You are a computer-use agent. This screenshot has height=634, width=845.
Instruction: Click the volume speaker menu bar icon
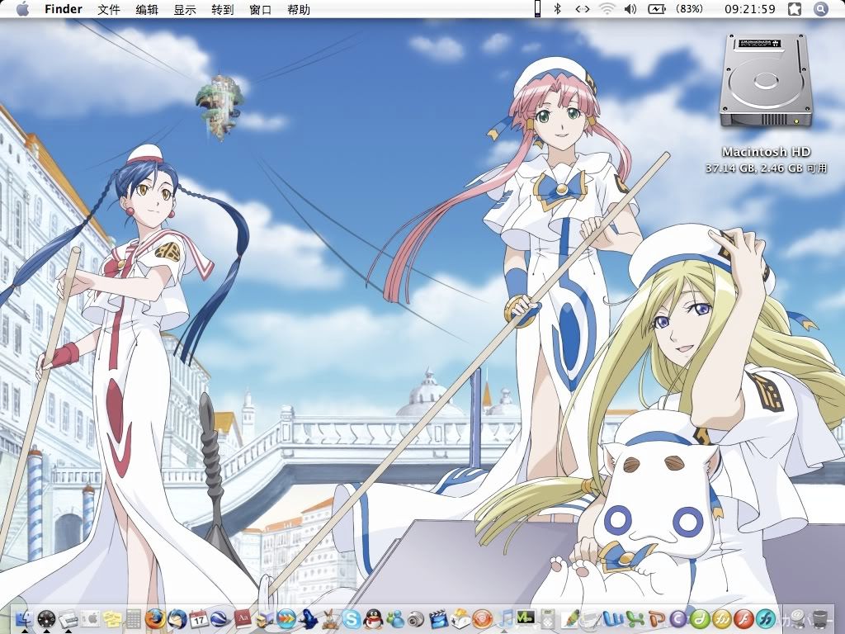click(x=630, y=8)
